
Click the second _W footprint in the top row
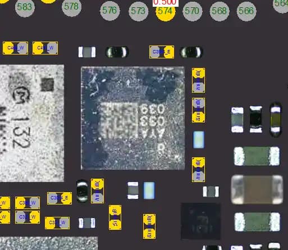click(x=45, y=48)
